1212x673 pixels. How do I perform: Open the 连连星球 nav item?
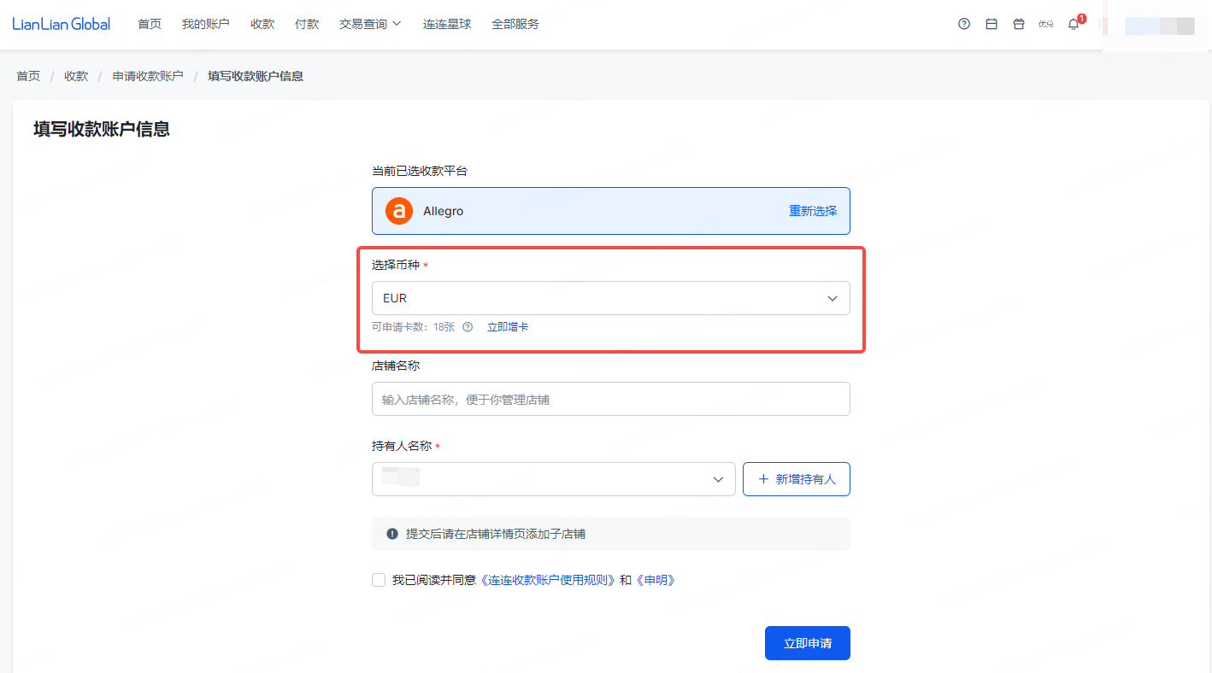tap(447, 24)
